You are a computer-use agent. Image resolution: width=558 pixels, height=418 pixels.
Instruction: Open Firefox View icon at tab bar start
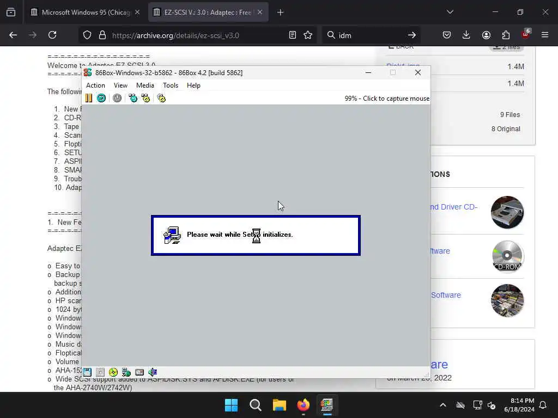click(x=11, y=13)
